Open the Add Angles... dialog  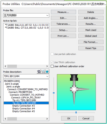click(x=91, y=18)
